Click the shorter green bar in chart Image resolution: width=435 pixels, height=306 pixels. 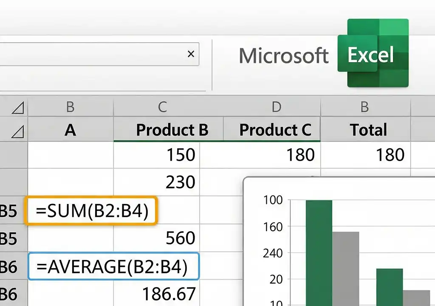[x=390, y=287]
